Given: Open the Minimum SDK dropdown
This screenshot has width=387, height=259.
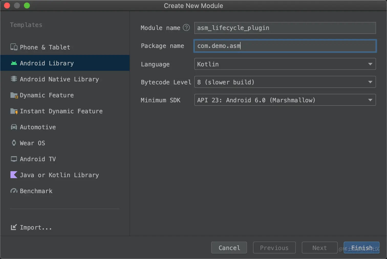Looking at the screenshot, I should (x=285, y=100).
